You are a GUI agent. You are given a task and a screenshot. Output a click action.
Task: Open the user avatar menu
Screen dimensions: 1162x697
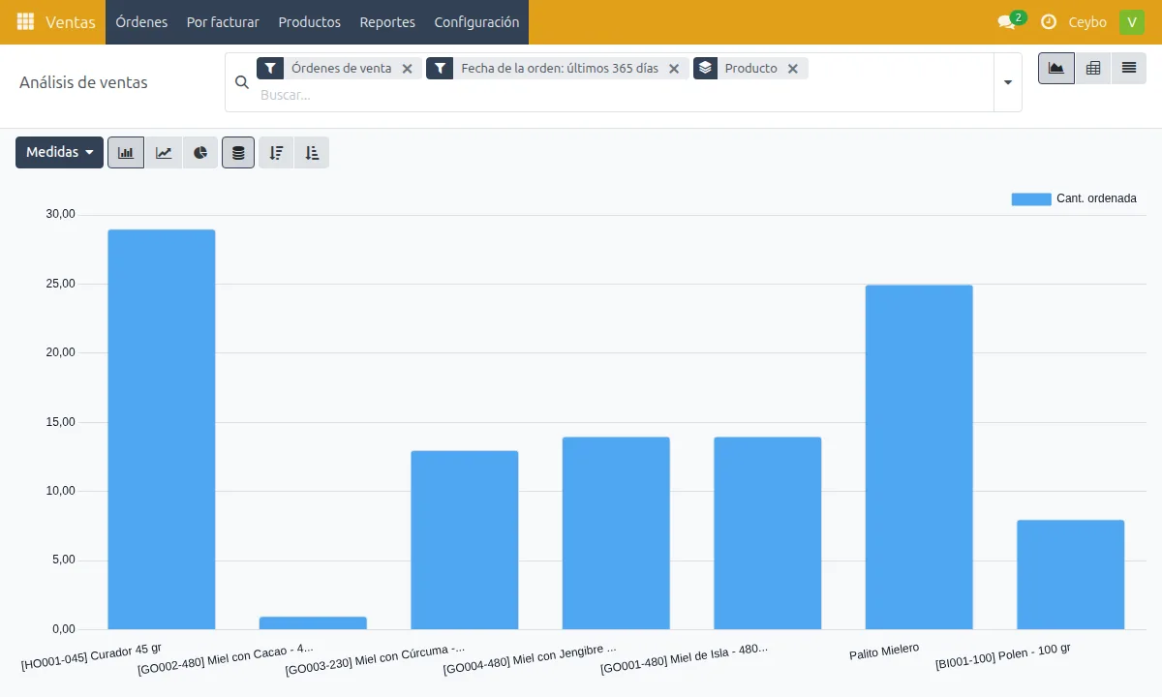pyautogui.click(x=1132, y=21)
